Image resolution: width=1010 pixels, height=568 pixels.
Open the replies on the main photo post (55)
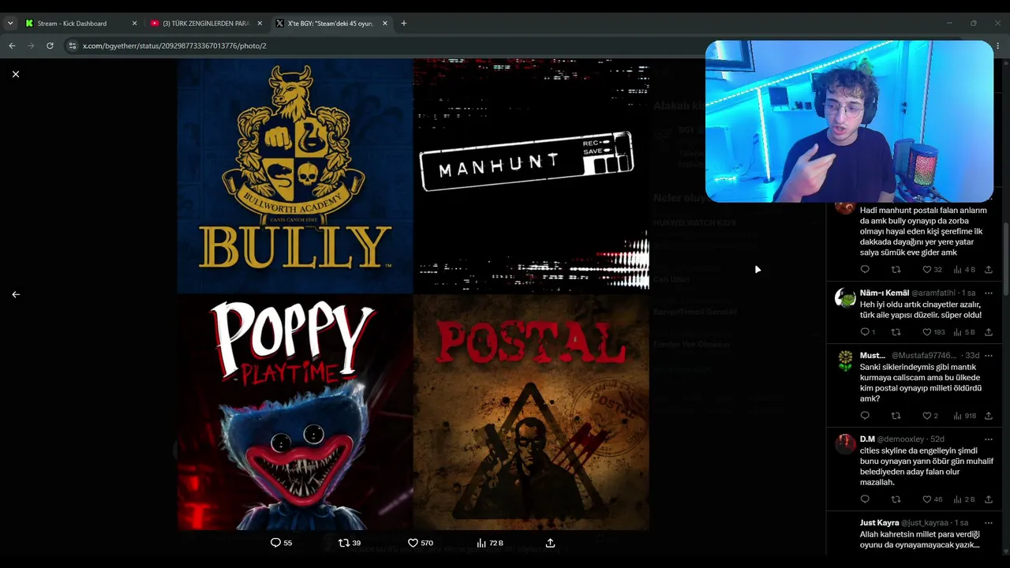click(281, 543)
